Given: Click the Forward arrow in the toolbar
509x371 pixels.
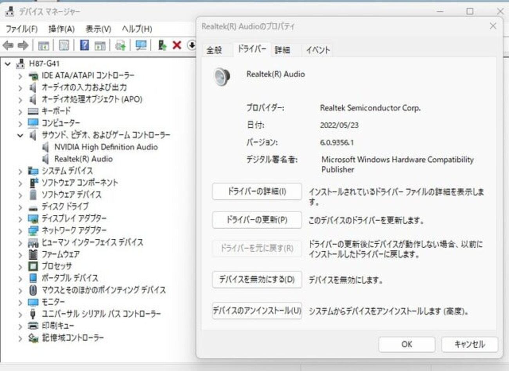Looking at the screenshot, I should 23,45.
